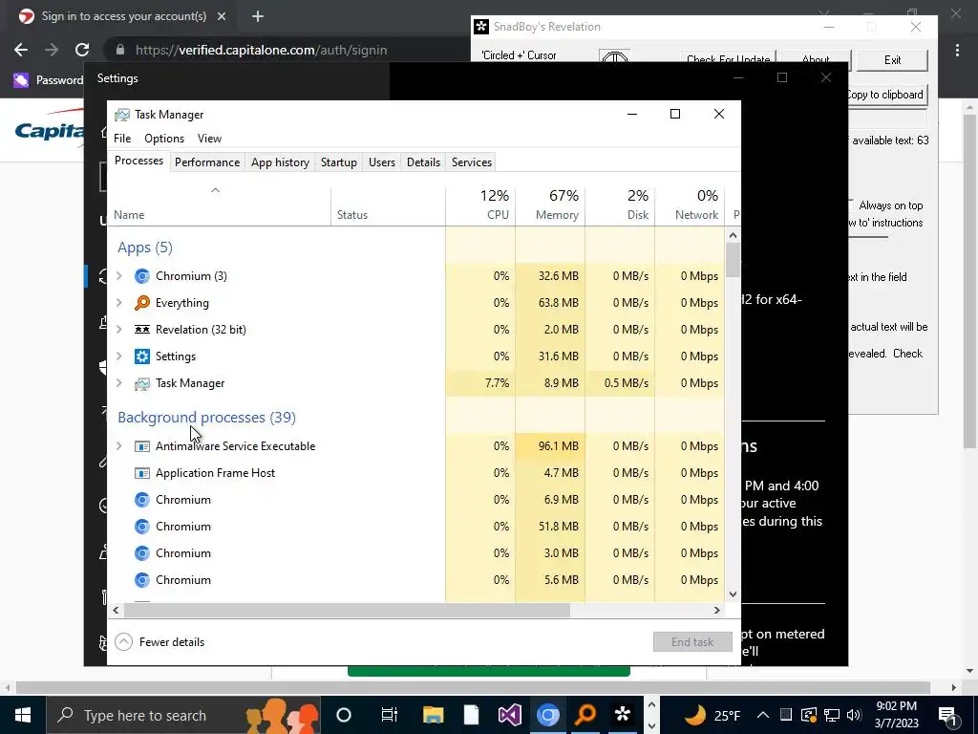The image size is (978, 734).
Task: Switch to the Details tab
Action: [423, 162]
